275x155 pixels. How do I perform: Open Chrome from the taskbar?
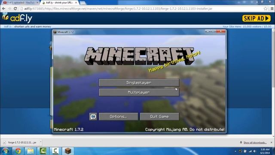(18, 151)
